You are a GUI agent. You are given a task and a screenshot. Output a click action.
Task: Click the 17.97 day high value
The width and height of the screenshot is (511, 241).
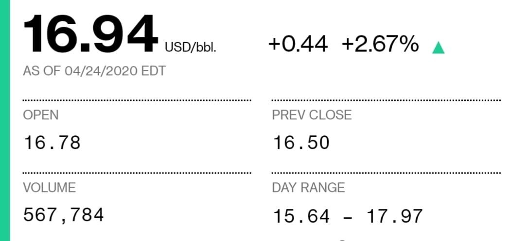[394, 216]
